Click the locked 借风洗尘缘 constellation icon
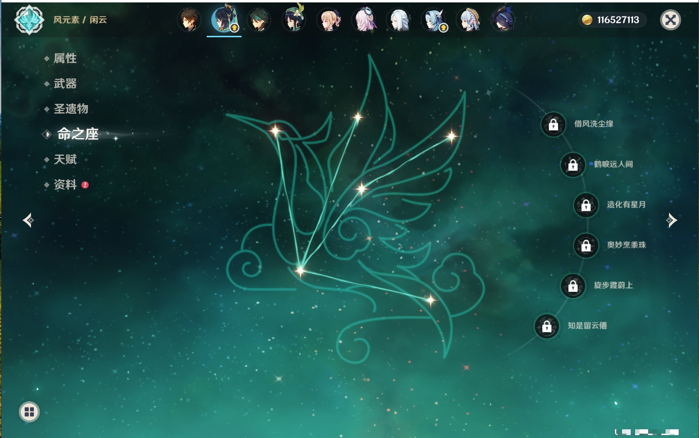Viewport: 699px width, 438px height. (553, 124)
